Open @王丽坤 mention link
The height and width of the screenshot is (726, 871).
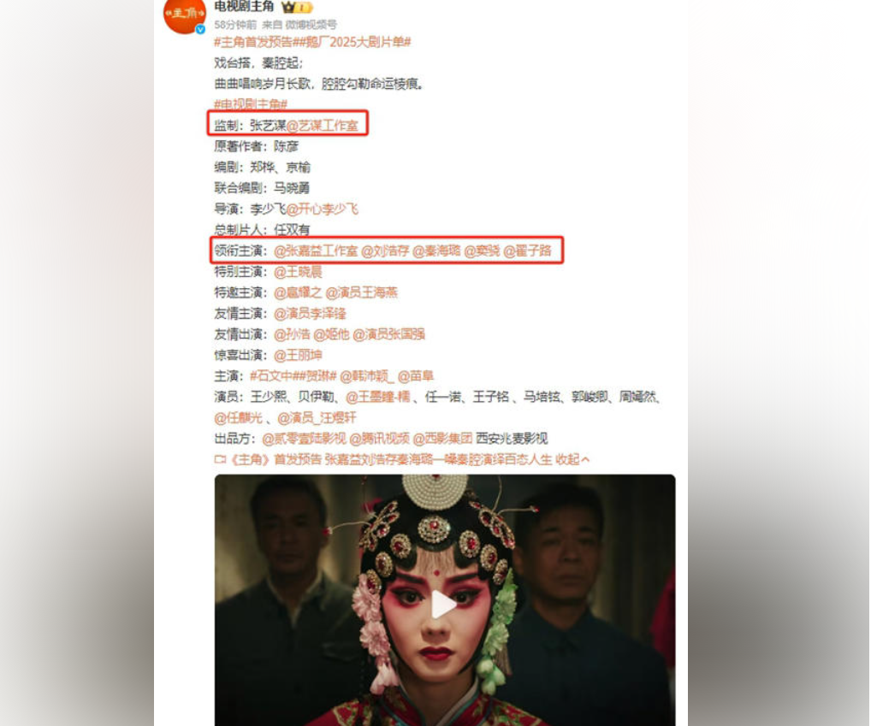[298, 355]
